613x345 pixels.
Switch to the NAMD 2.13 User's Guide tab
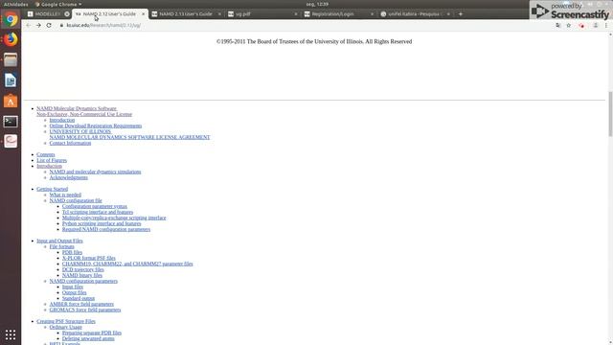pos(185,14)
